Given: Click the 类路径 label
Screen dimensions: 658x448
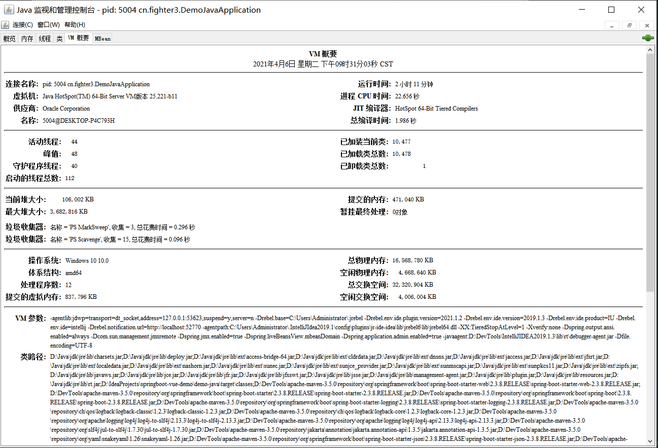Looking at the screenshot, I should (x=33, y=357).
